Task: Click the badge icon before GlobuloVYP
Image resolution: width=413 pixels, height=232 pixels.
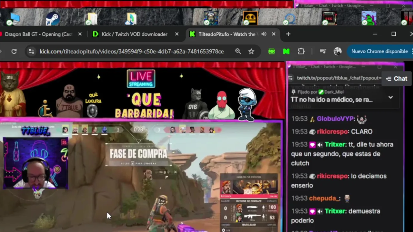Action: click(x=312, y=119)
